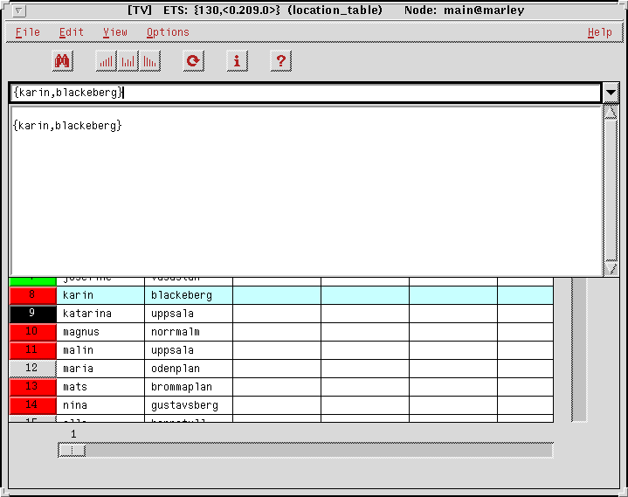
Task: Select the descending sort bars icon
Action: coord(149,61)
